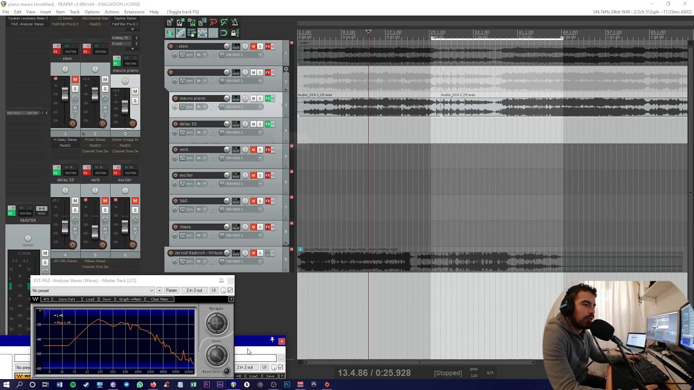Open FX chain of exciter track

click(268, 175)
